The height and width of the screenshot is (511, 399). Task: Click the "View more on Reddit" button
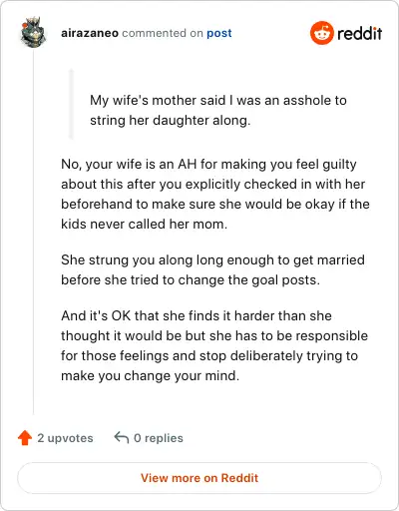click(x=199, y=478)
